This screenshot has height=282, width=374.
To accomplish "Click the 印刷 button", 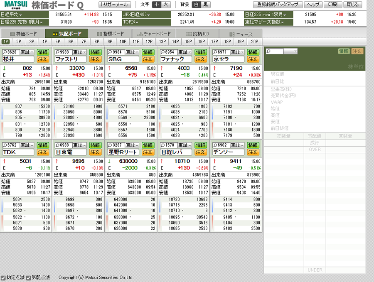I will coord(333,5).
